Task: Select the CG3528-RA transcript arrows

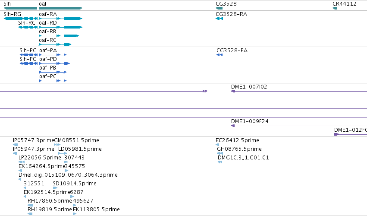Action: (220, 19)
